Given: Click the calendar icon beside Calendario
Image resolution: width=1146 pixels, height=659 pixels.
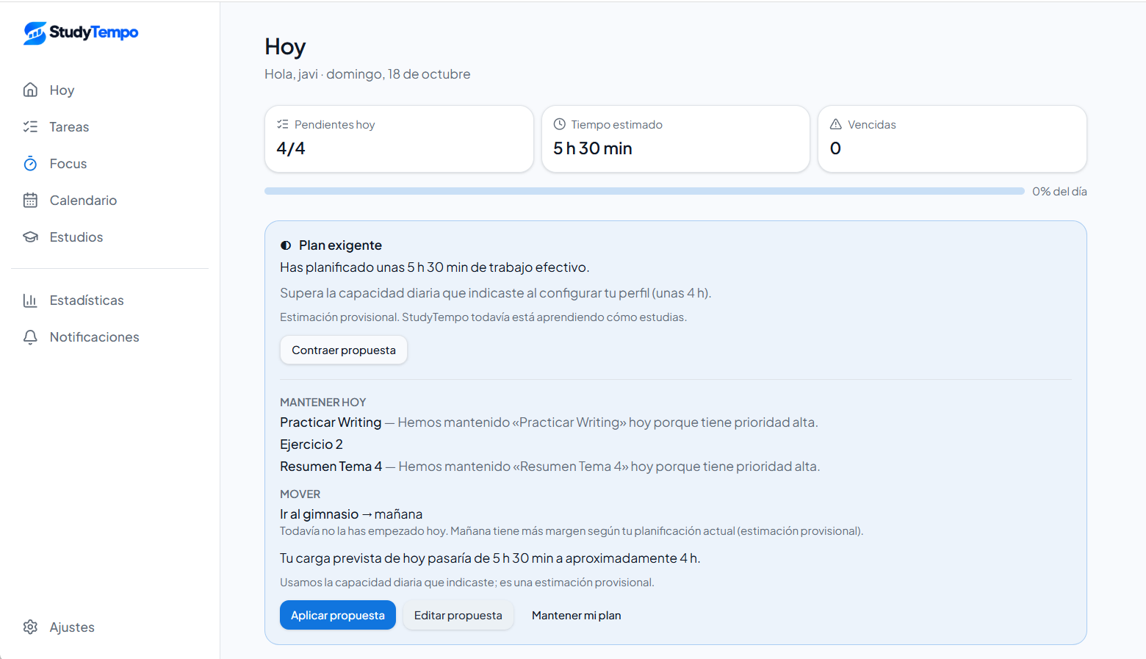Looking at the screenshot, I should tap(30, 200).
